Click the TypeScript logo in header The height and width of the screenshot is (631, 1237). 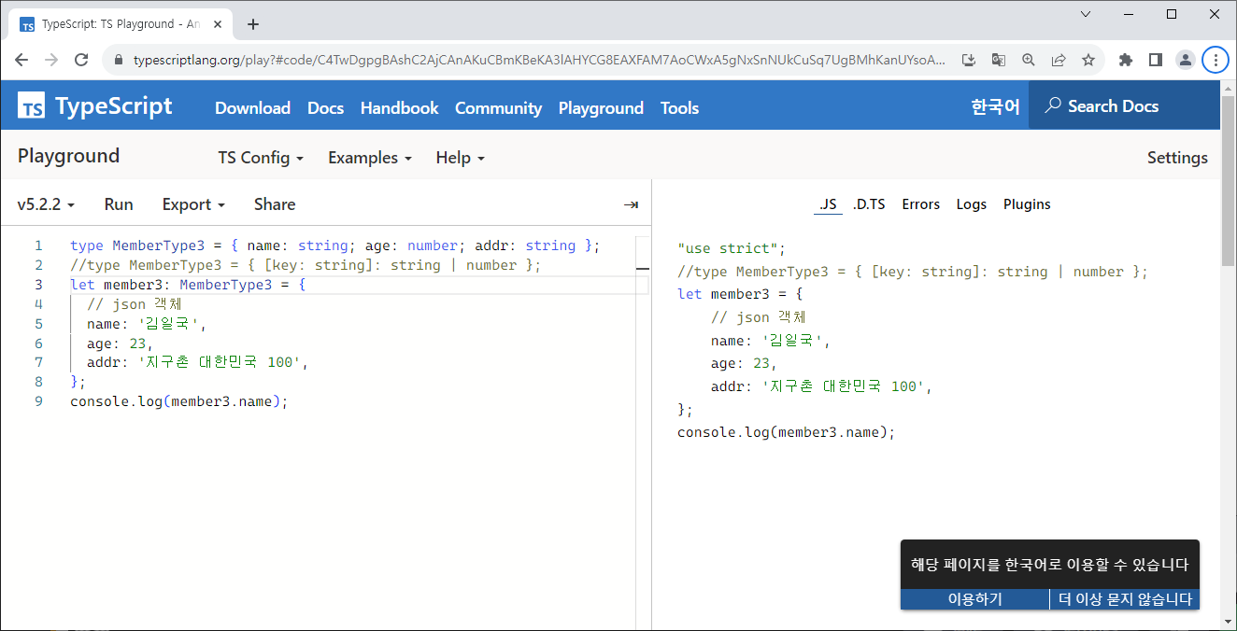tap(95, 106)
